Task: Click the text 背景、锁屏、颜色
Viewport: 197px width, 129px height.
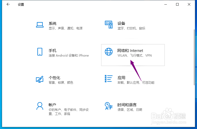Action: 61,83
